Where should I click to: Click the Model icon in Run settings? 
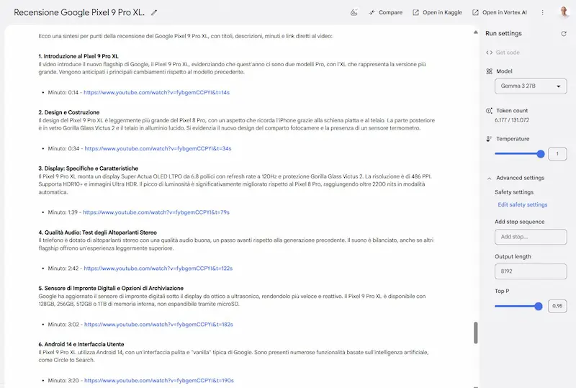coord(489,71)
